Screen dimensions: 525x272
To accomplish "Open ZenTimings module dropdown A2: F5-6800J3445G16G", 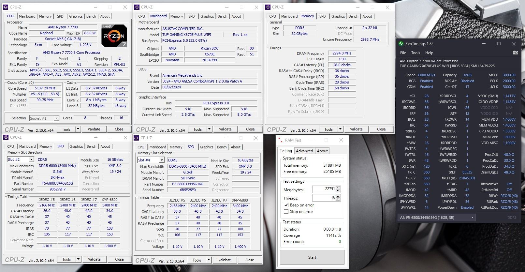I will coord(437,218).
